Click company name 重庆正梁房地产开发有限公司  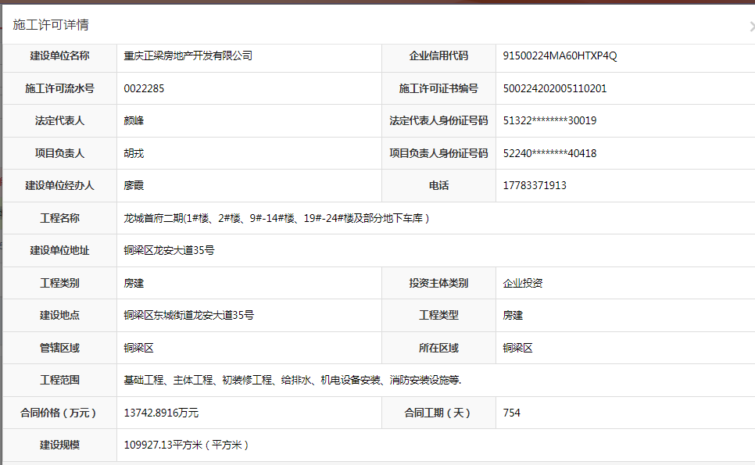coord(188,56)
